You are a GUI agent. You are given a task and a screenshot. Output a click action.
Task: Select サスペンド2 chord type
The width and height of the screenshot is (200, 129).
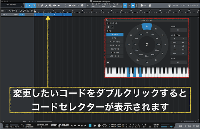tap(115, 49)
